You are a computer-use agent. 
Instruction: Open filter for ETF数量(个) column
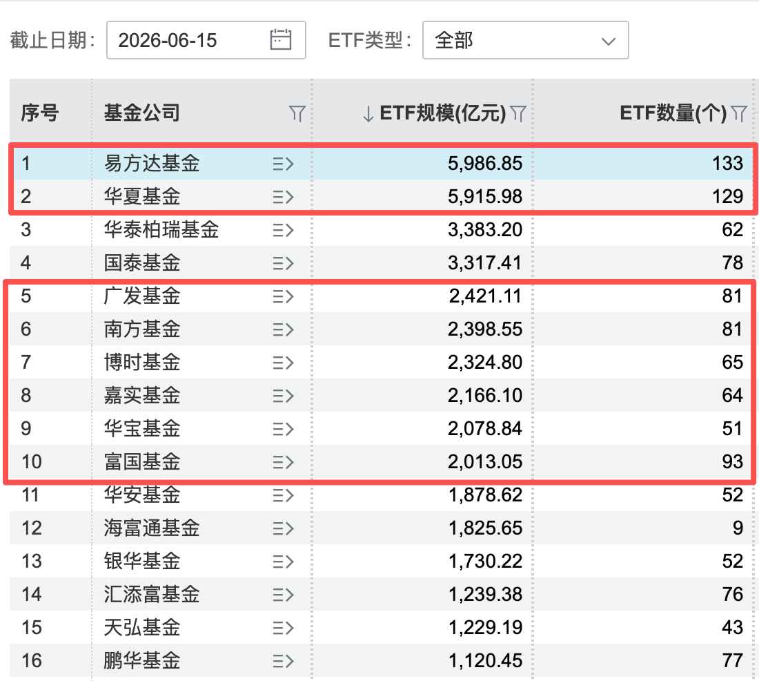click(x=739, y=113)
